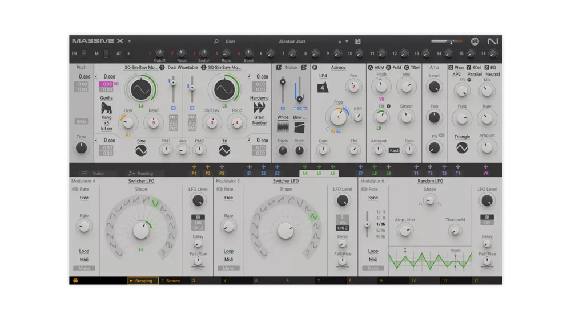Select Bi polarity in Modulator 4
The width and height of the screenshot is (571, 320).
pos(198,217)
